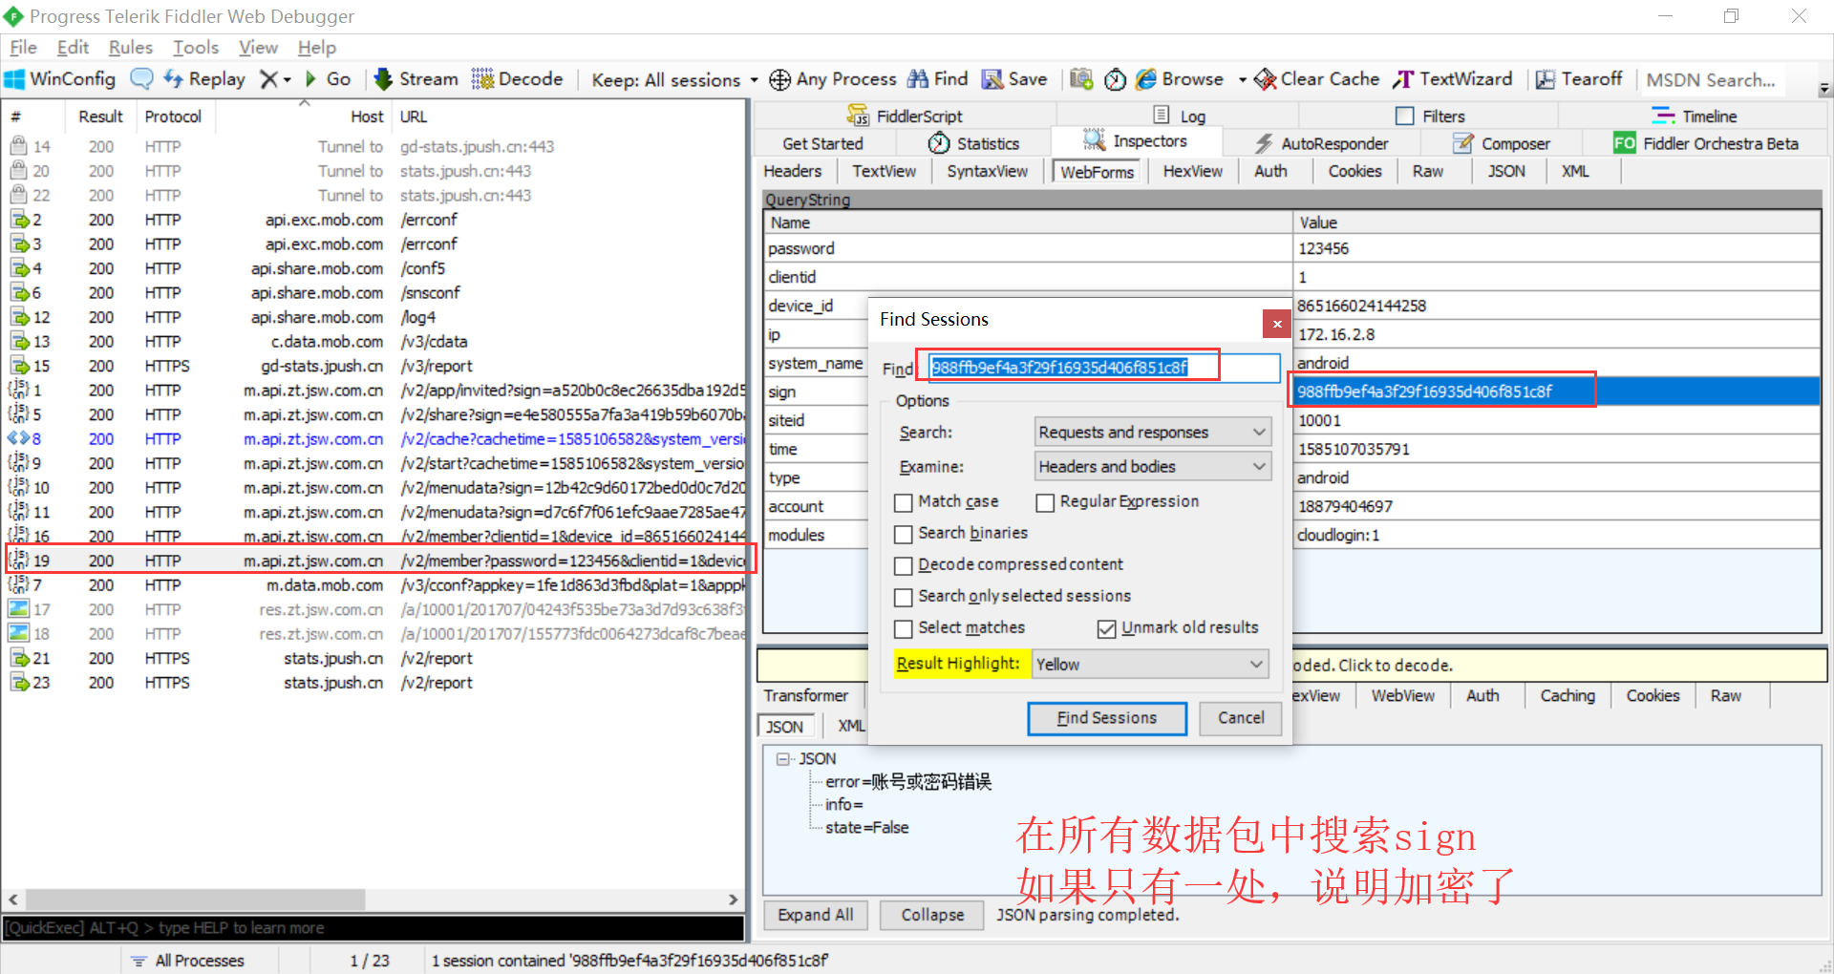Enable the Regular Expression checkbox
Image resolution: width=1834 pixels, height=974 pixels.
1045,502
